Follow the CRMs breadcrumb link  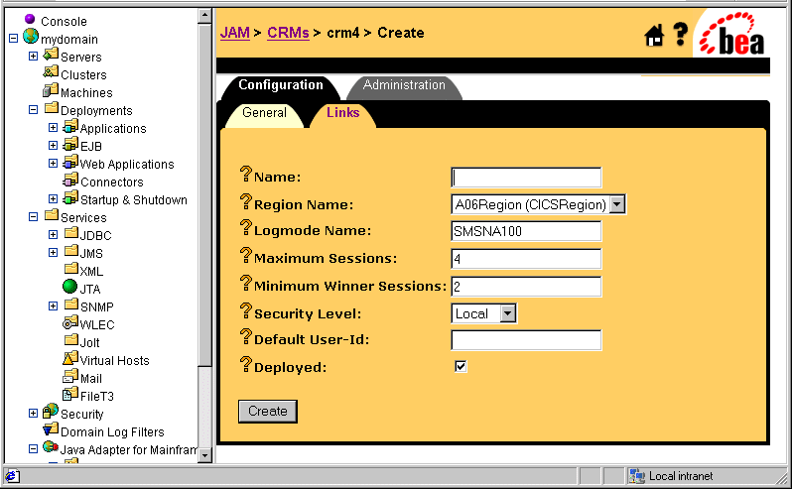288,33
